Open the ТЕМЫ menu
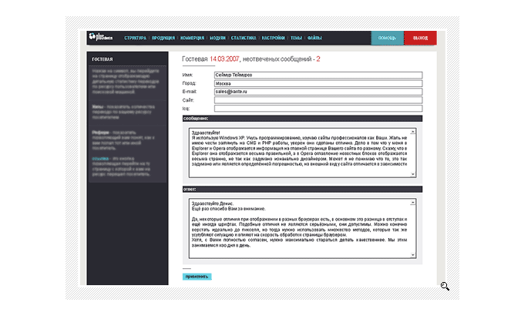 [x=296, y=38]
